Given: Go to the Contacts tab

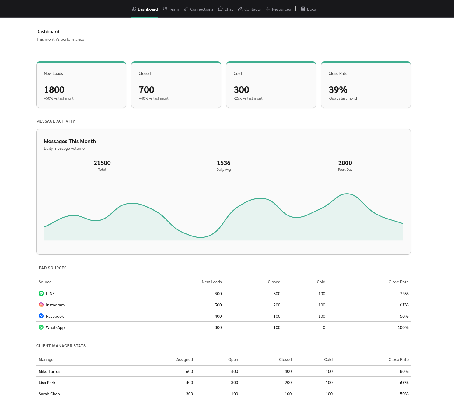Looking at the screenshot, I should (x=249, y=9).
